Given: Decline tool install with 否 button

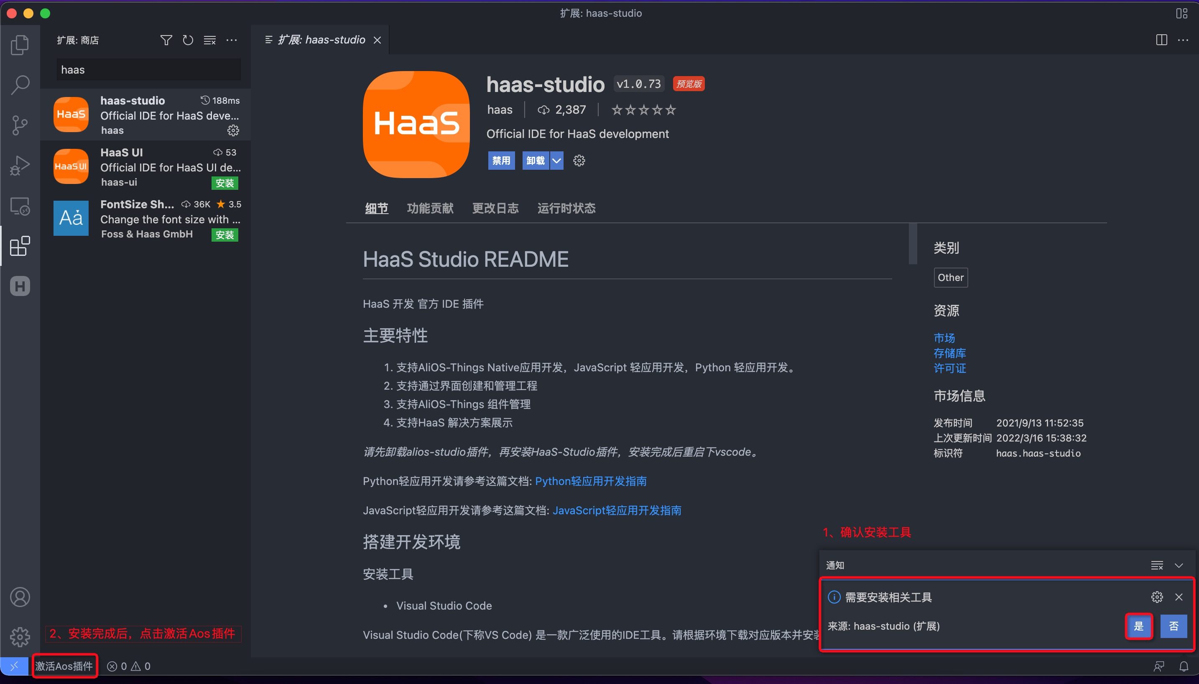Looking at the screenshot, I should click(1173, 626).
